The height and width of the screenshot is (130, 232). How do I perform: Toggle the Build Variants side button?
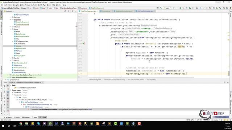tap(1, 109)
